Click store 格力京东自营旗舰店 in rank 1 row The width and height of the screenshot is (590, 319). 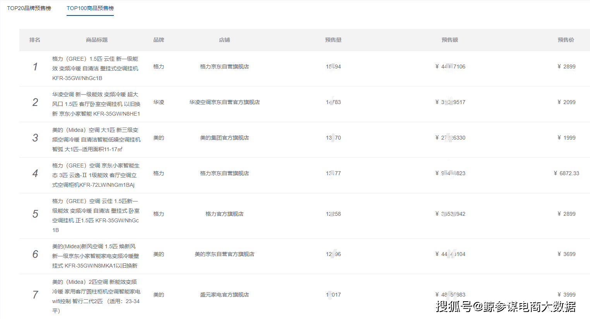(225, 67)
